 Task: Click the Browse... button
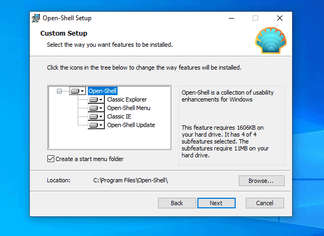tap(262, 181)
